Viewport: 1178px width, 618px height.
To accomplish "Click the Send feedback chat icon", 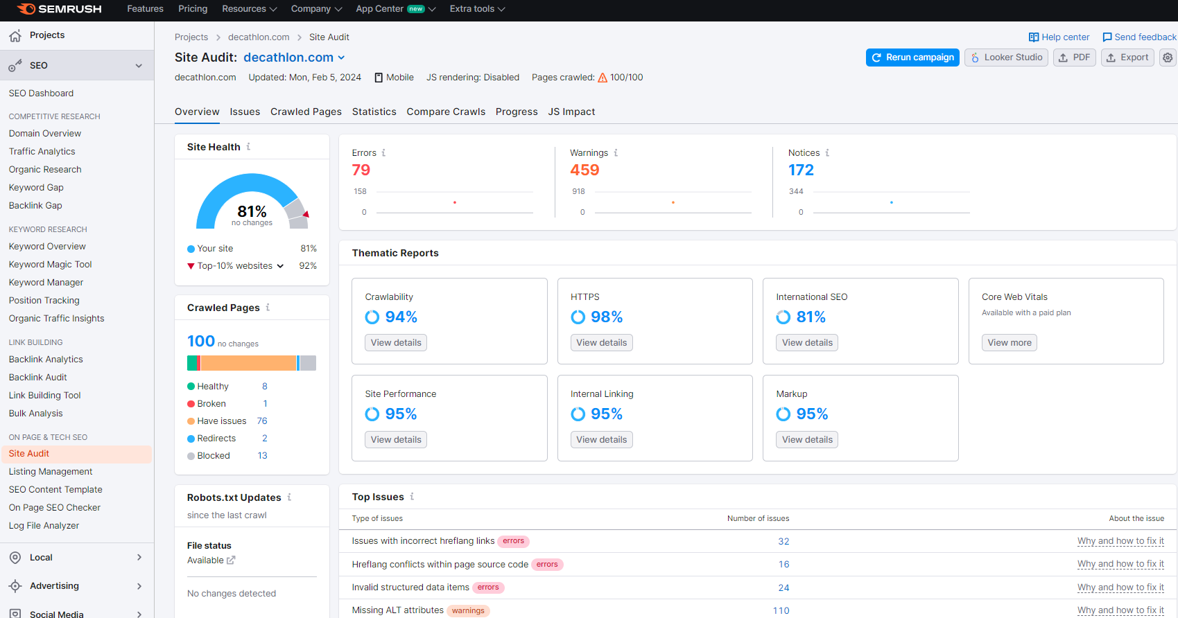I will coord(1107,37).
